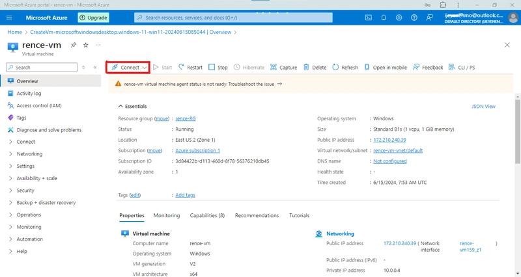The height and width of the screenshot is (277, 521).
Task: Open Access control (IAM)
Action: 39,105
